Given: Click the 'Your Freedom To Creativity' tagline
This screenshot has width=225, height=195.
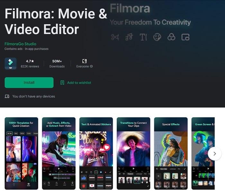Looking at the screenshot, I should [x=150, y=22].
